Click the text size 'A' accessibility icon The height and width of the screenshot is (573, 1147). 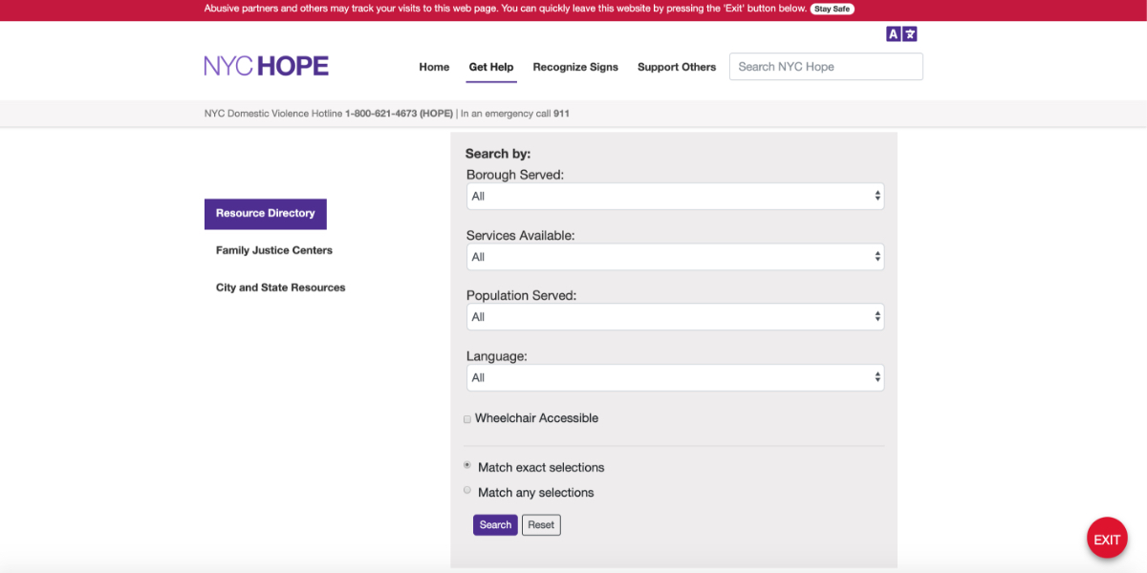pyautogui.click(x=893, y=33)
